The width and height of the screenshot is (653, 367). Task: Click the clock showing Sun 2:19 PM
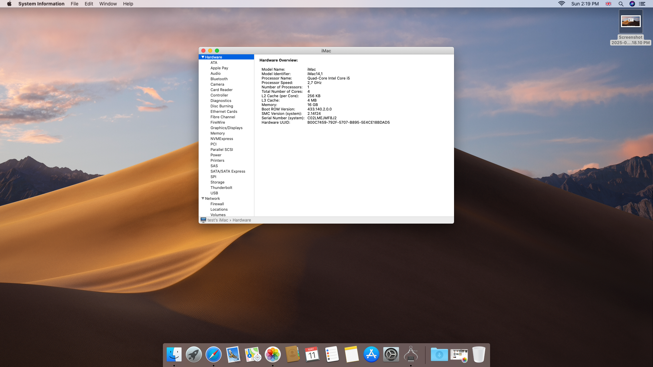(x=585, y=4)
